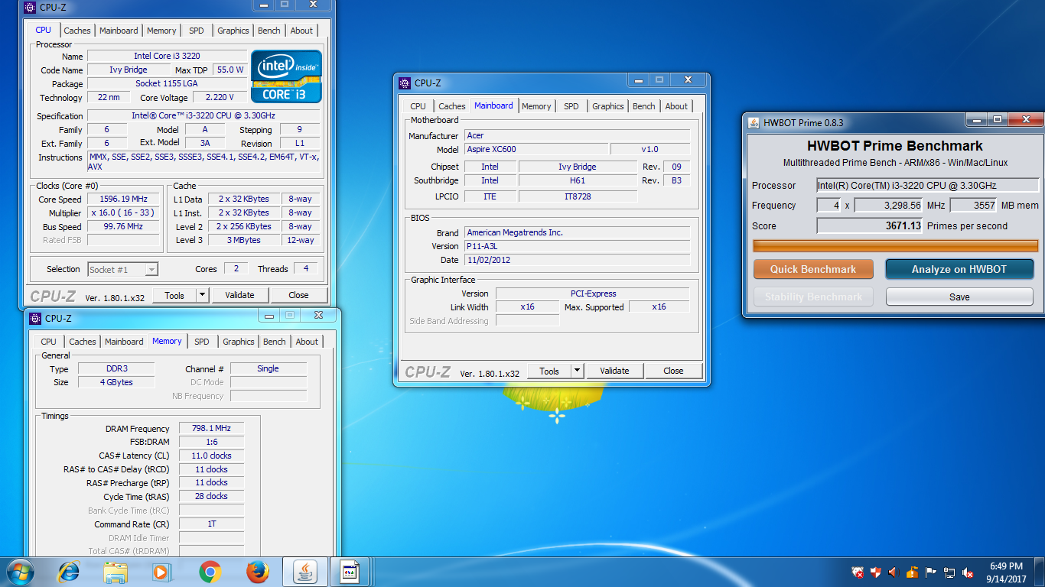Switch to the CPU-Z taskbar button
Screen dimensions: 1045x587
coord(350,572)
